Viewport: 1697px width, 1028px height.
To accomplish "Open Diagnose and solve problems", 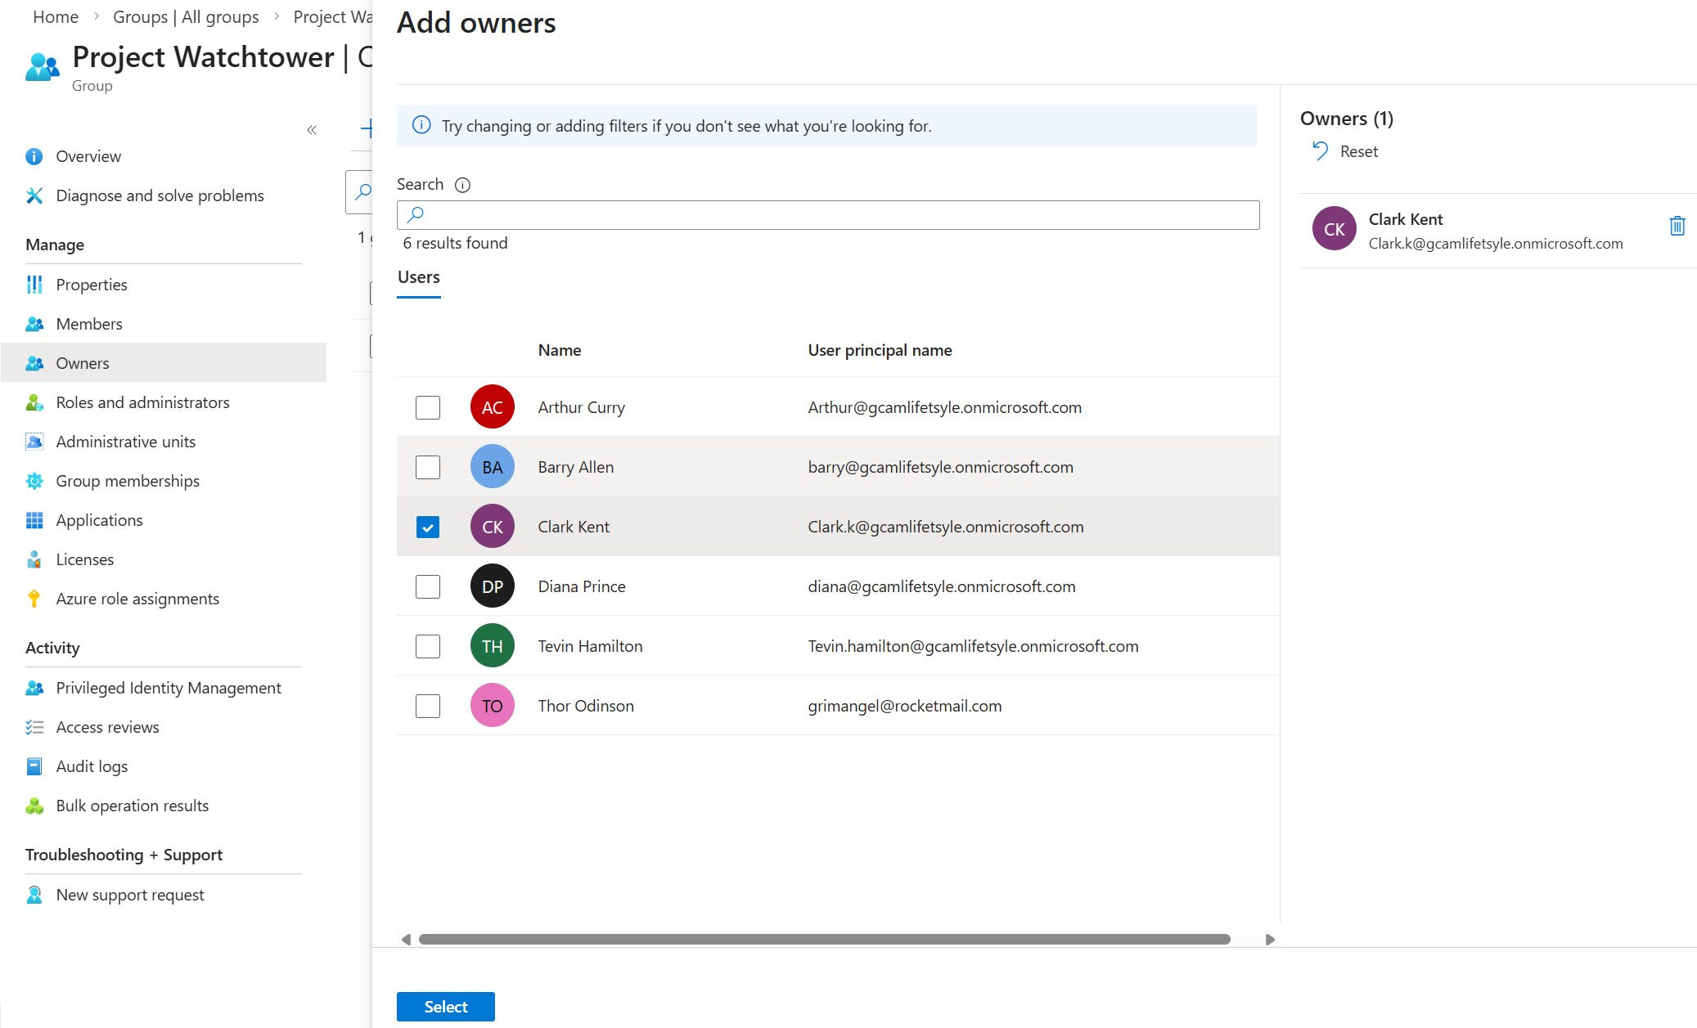I will click(x=160, y=195).
